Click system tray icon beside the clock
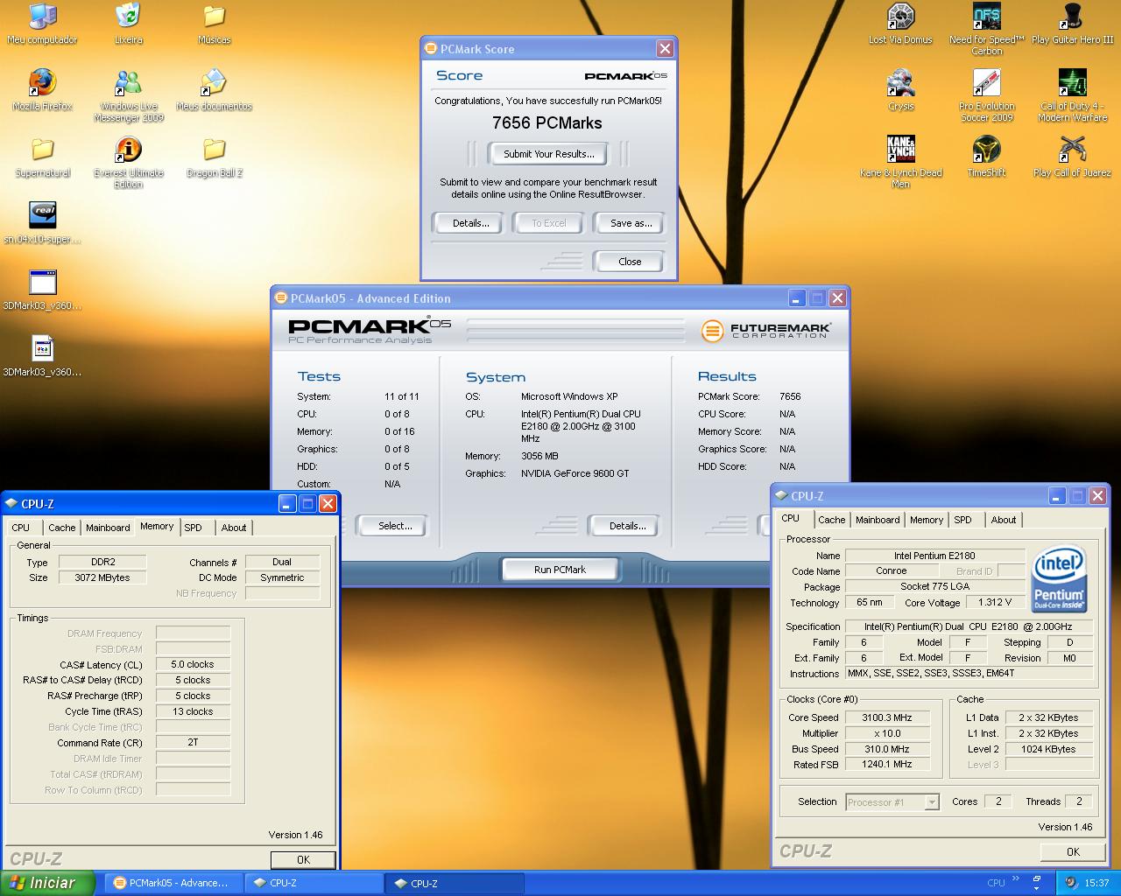The width and height of the screenshot is (1121, 896). [1070, 883]
